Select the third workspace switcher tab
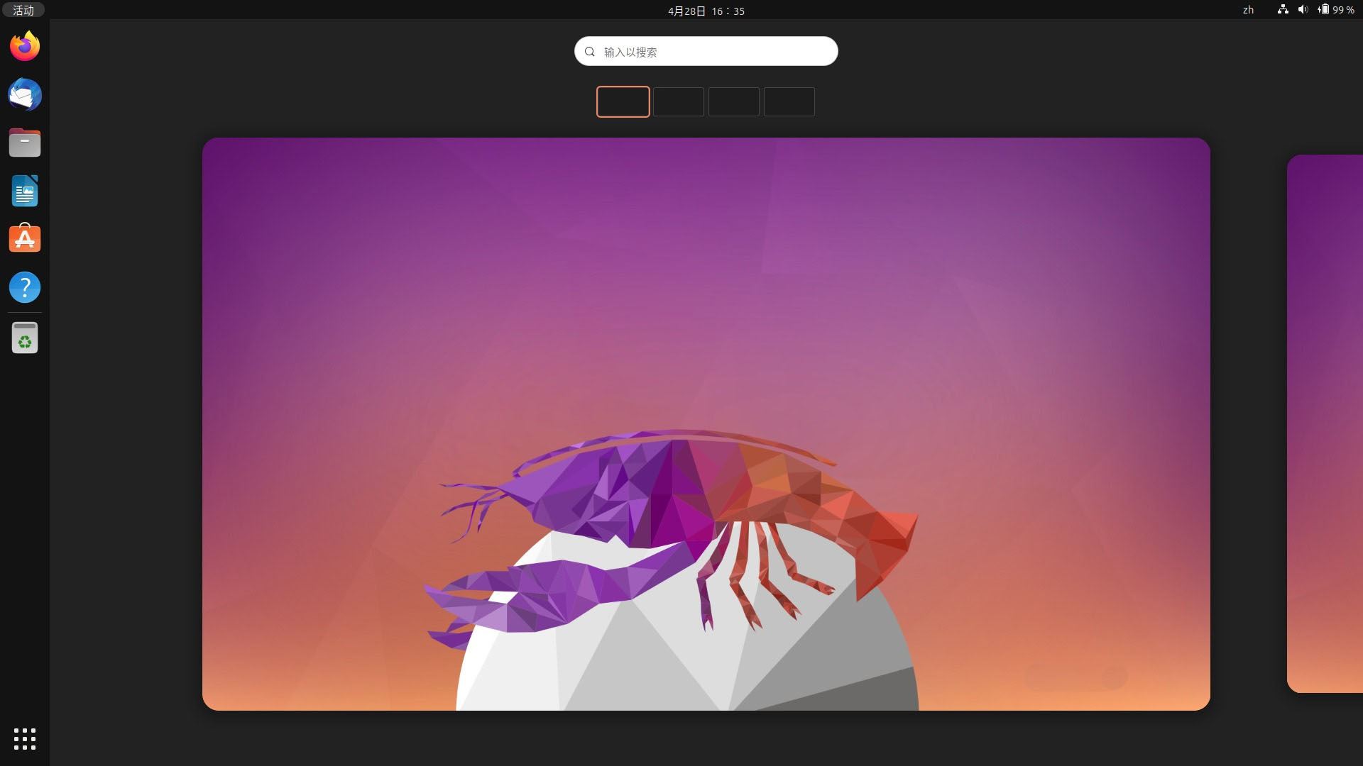 733,101
